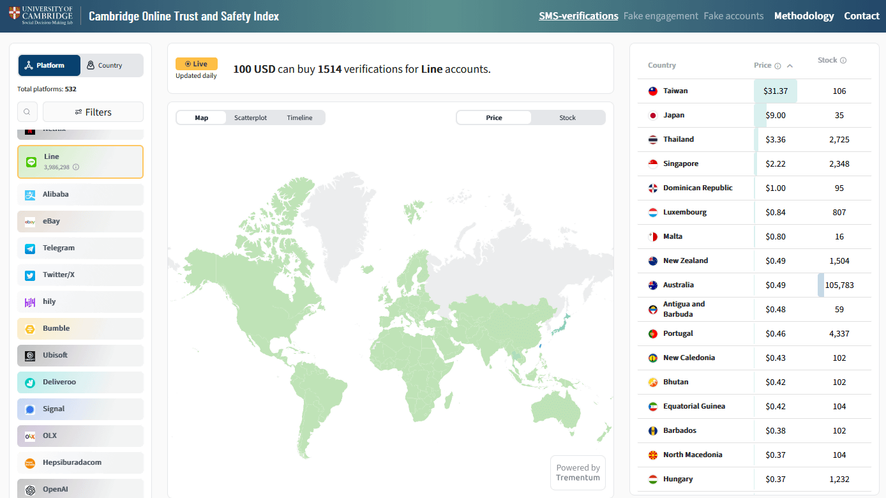Select the Platform mode button
The width and height of the screenshot is (886, 498).
pyautogui.click(x=50, y=65)
